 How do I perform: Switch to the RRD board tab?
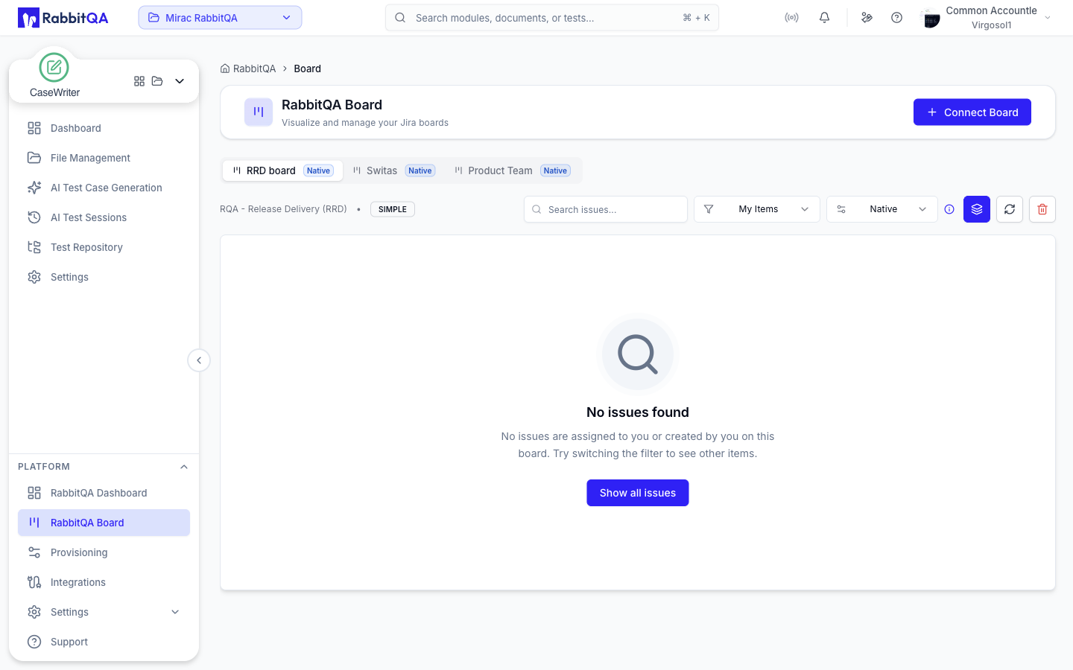[x=282, y=170]
